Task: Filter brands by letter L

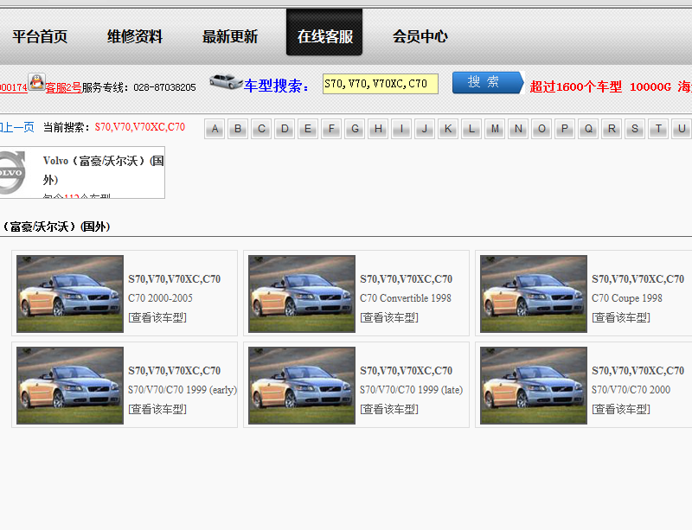Action: coord(471,129)
